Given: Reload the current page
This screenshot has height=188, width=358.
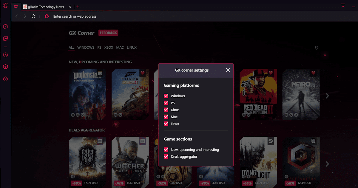Looking at the screenshot, I should [x=33, y=16].
